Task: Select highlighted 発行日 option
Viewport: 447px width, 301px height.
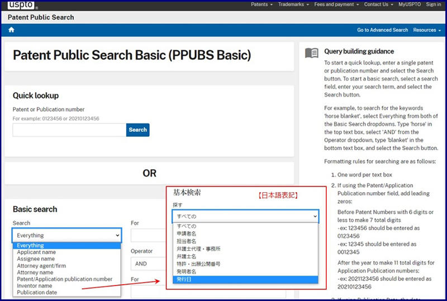Action: tap(245, 279)
